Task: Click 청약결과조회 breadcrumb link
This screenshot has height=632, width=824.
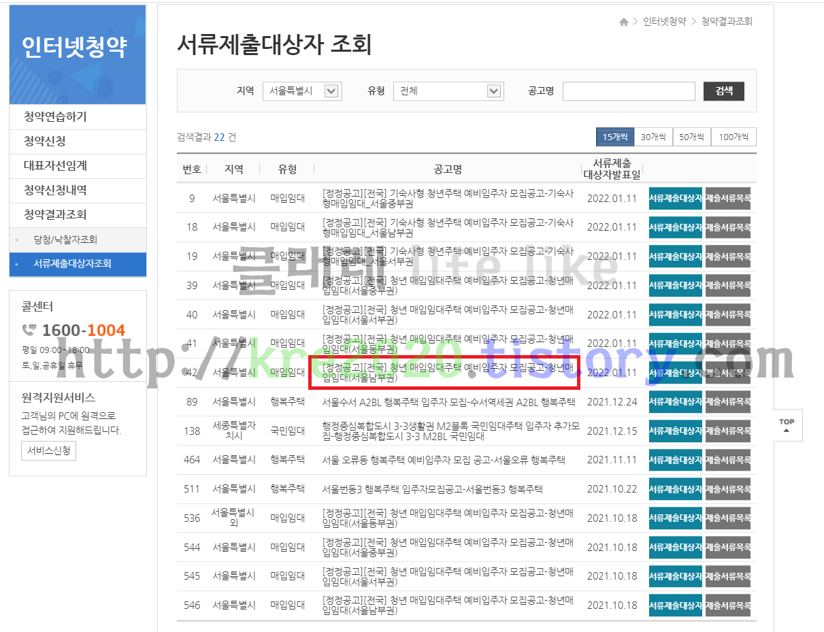Action: (x=727, y=22)
